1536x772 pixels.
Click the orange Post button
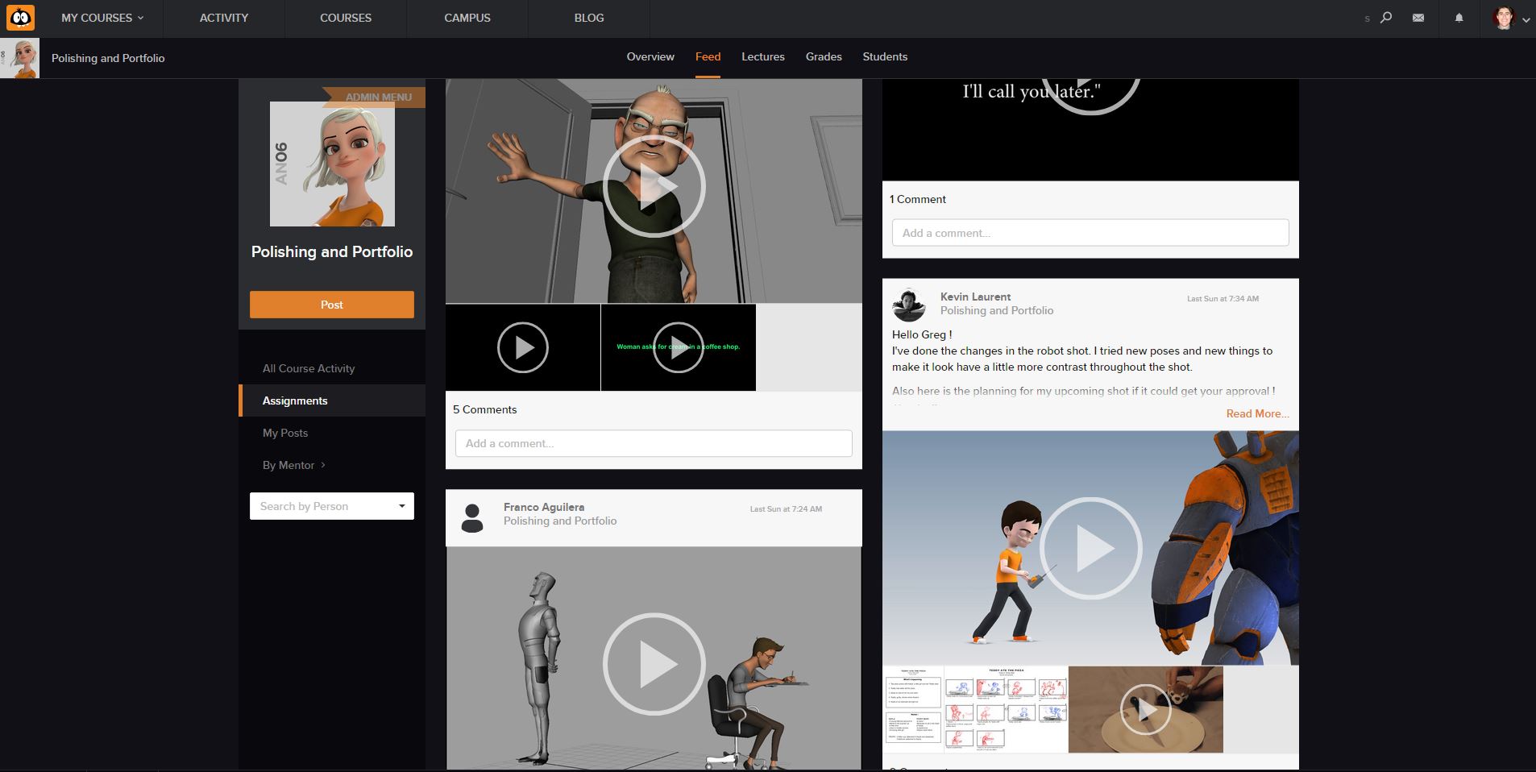pos(331,305)
